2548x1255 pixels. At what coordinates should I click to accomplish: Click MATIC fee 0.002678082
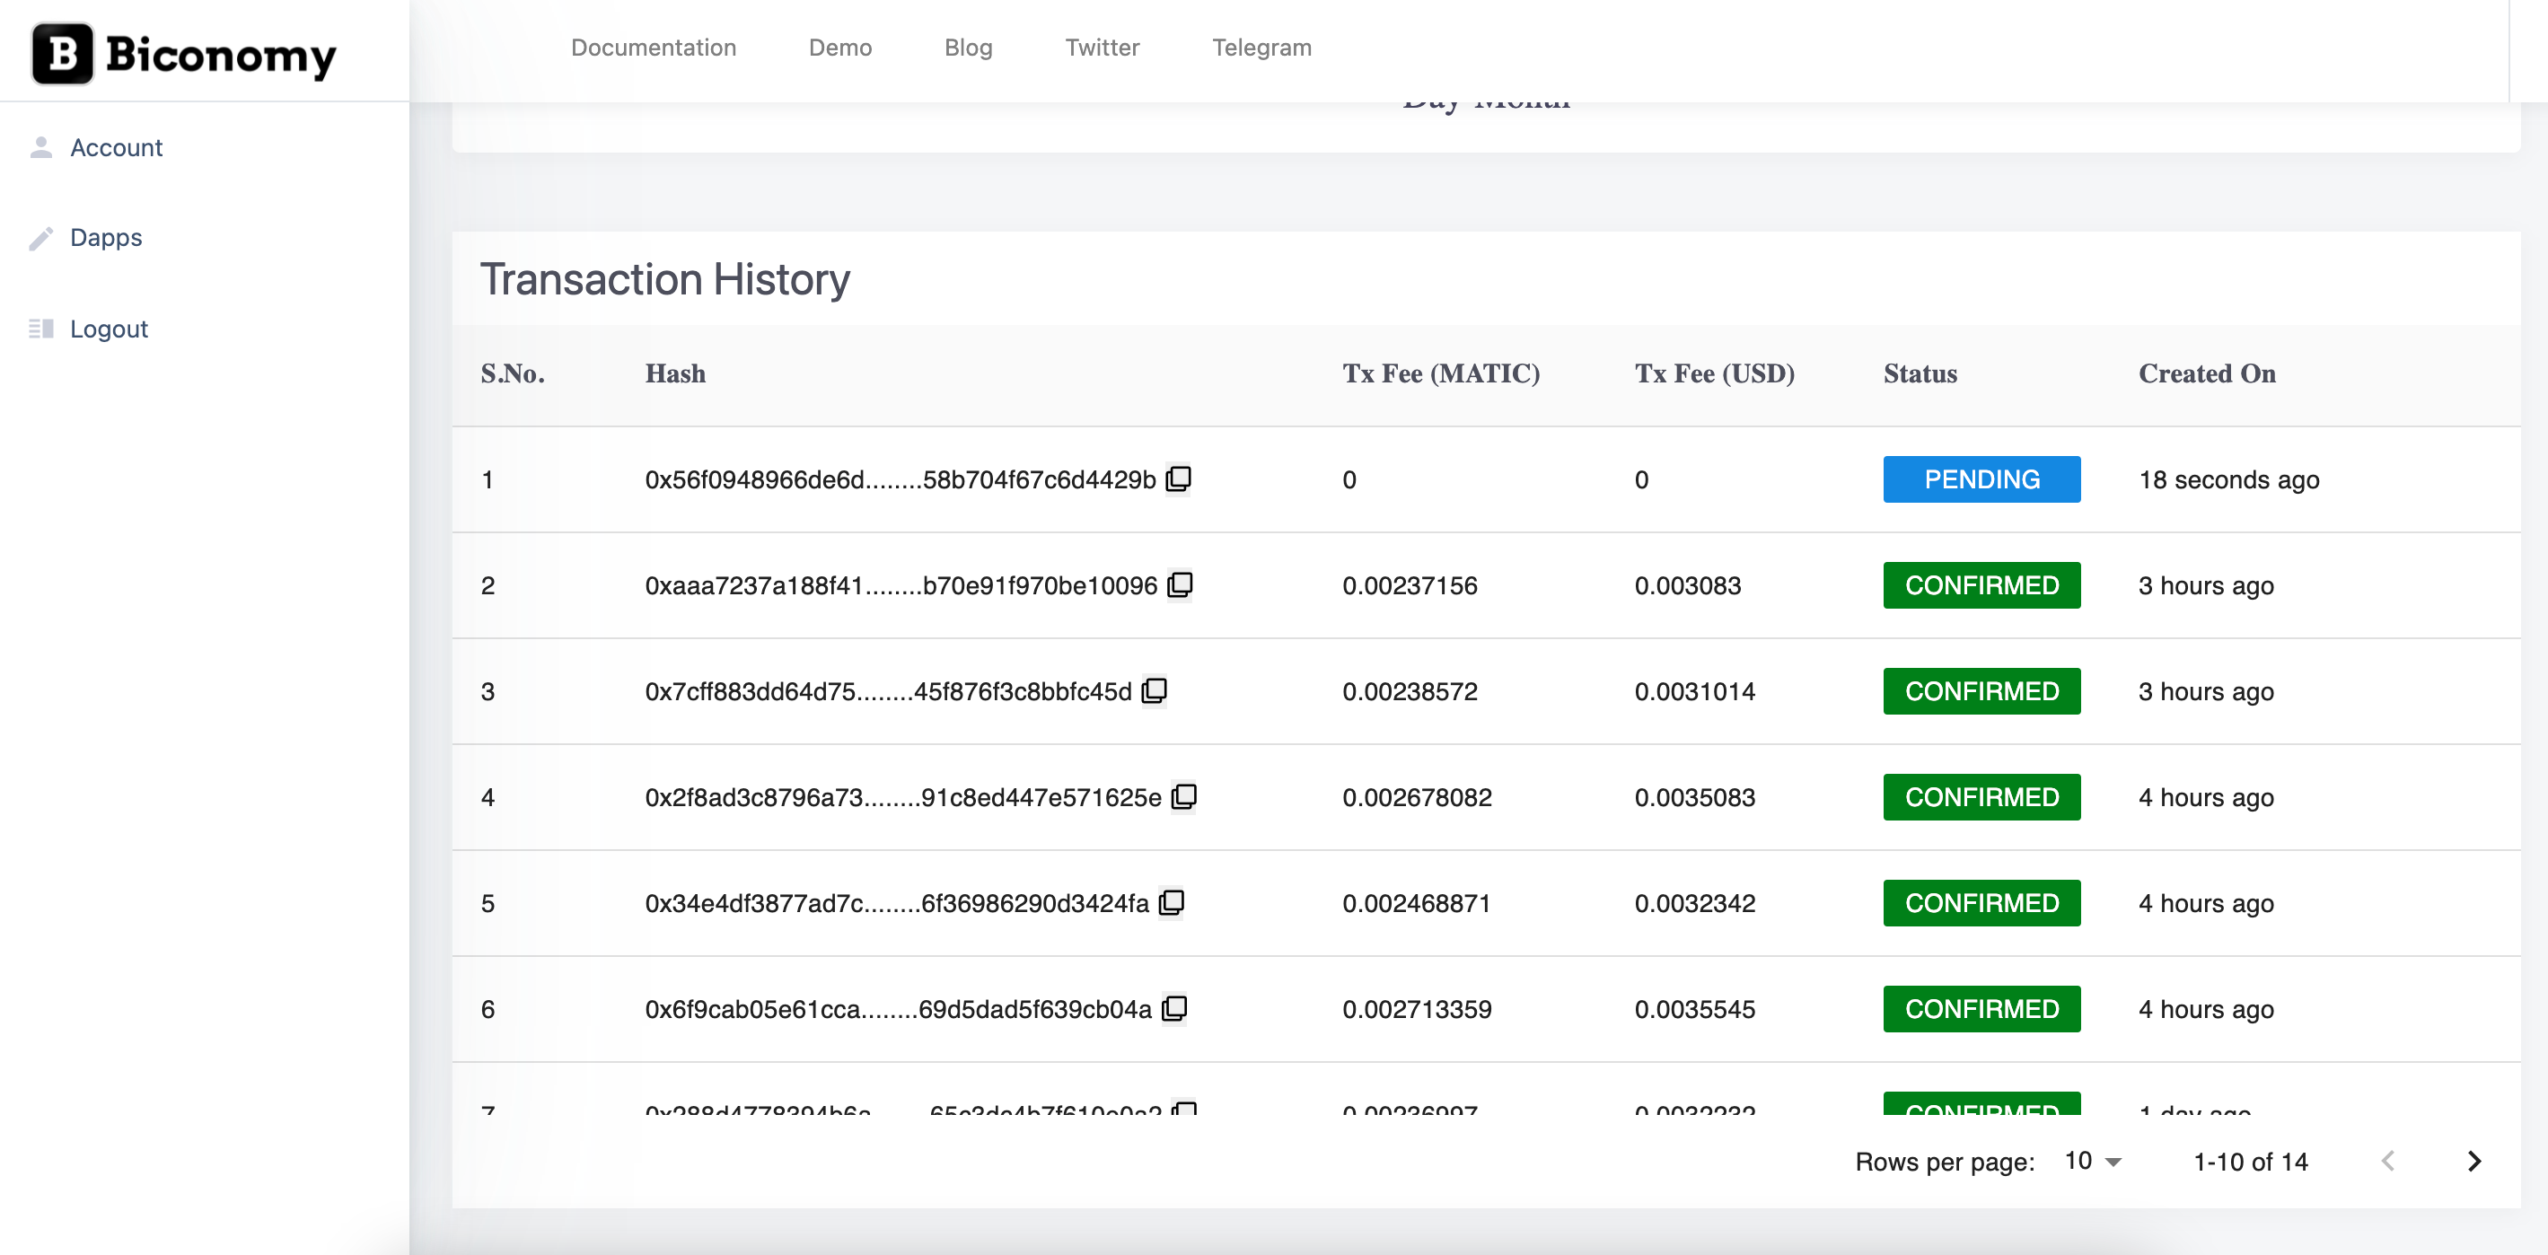(1417, 797)
